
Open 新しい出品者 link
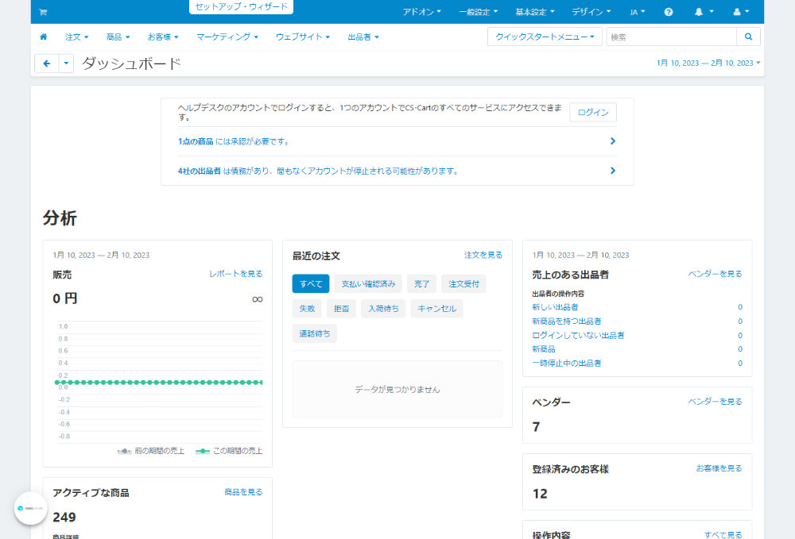pyautogui.click(x=555, y=307)
